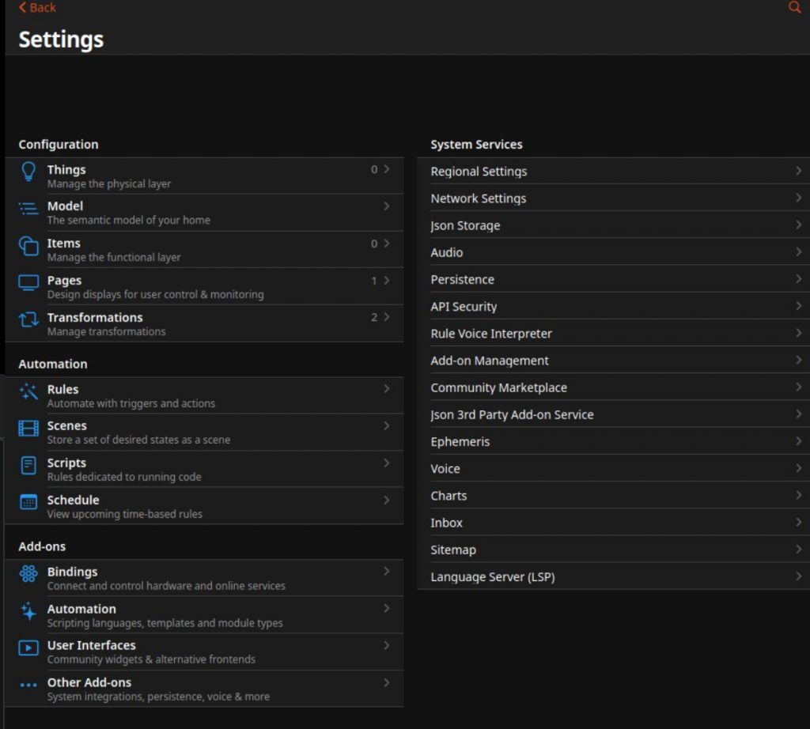This screenshot has height=729, width=810.
Task: Open the Add-on Management entry
Action: point(490,360)
